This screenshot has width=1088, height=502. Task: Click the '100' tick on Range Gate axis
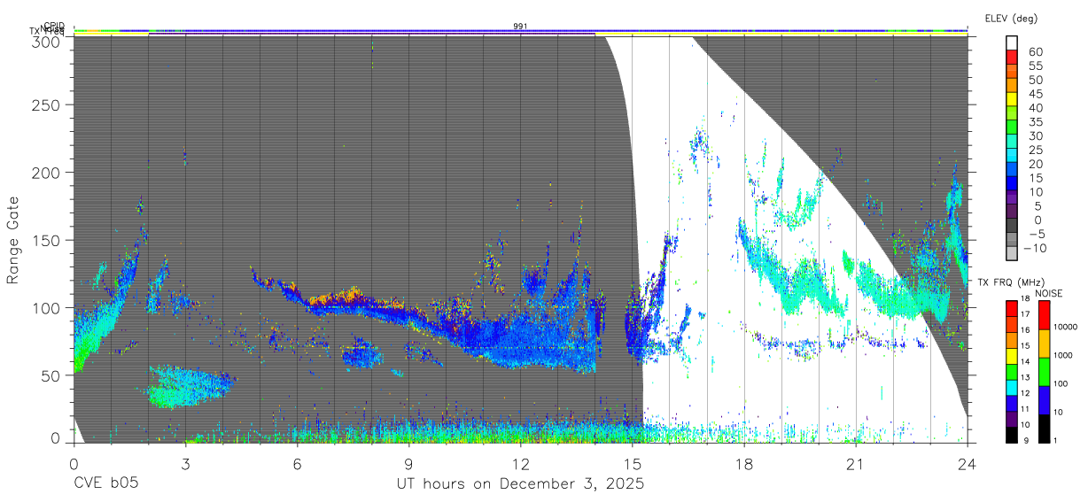click(x=47, y=307)
